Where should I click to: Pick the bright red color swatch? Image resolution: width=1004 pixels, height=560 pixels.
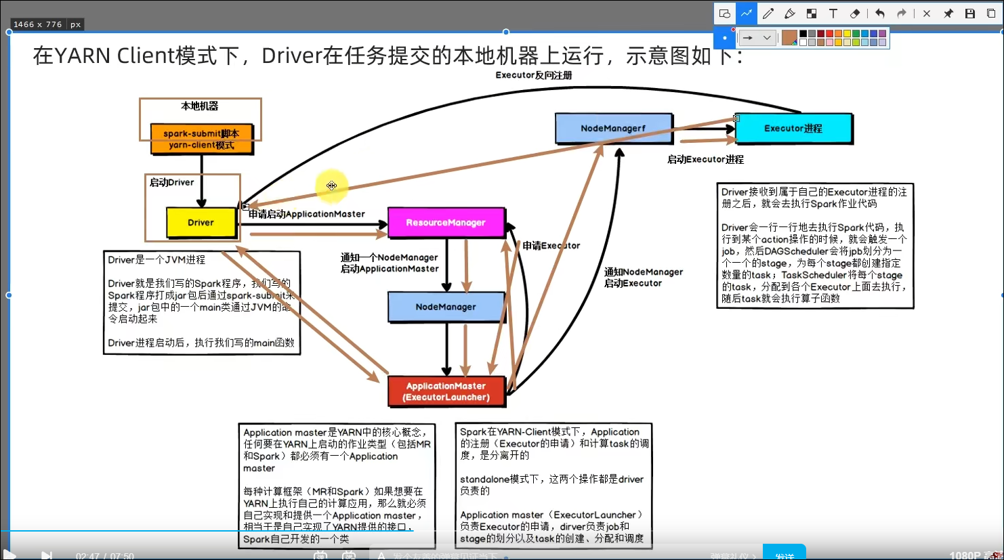(x=829, y=34)
